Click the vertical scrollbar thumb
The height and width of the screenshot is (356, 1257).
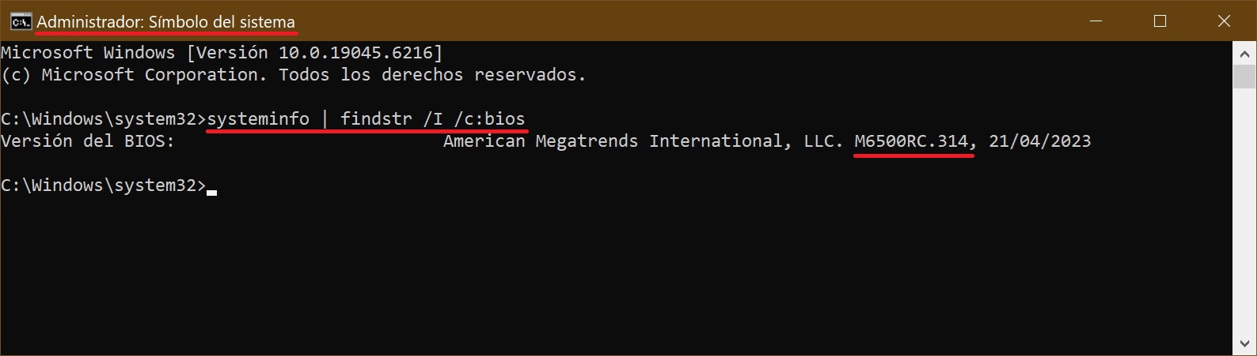1244,77
